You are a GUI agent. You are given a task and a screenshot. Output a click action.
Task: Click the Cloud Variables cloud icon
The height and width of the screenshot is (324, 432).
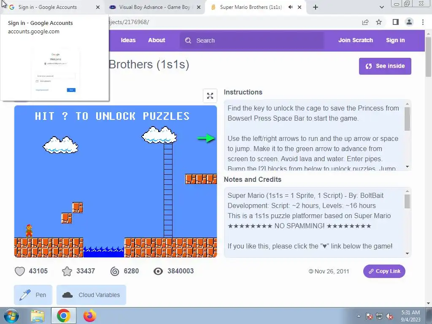coord(67,295)
